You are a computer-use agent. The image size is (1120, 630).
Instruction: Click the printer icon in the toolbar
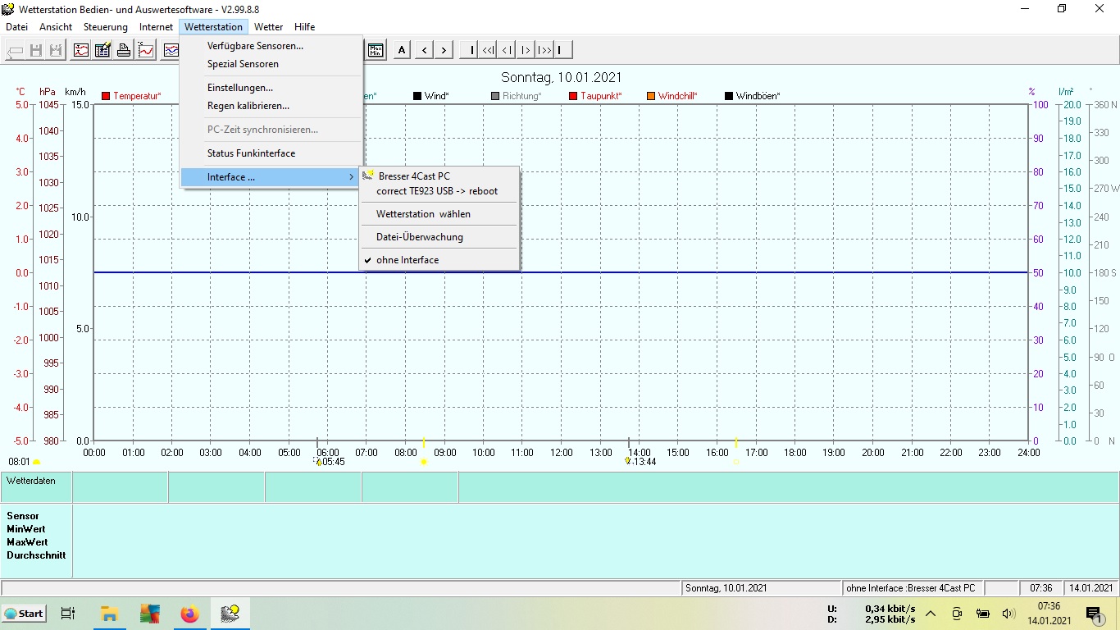tap(124, 50)
